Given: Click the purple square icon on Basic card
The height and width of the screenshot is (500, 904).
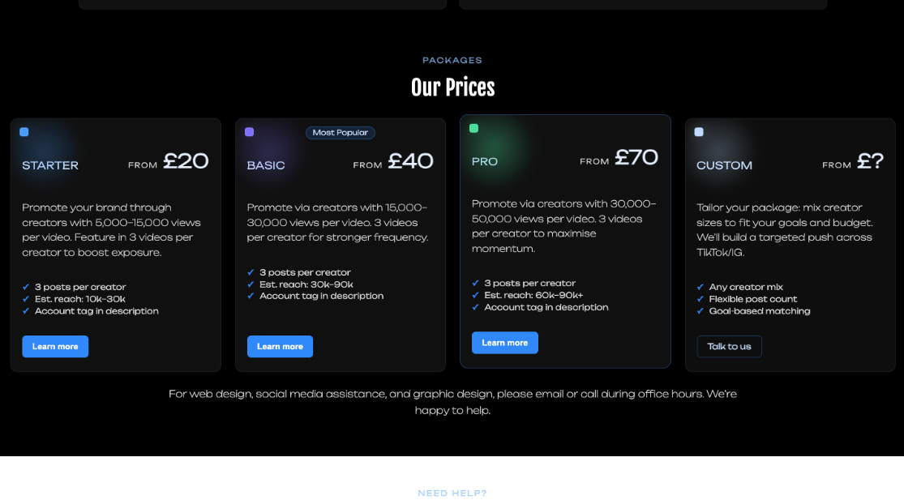Looking at the screenshot, I should tap(250, 132).
